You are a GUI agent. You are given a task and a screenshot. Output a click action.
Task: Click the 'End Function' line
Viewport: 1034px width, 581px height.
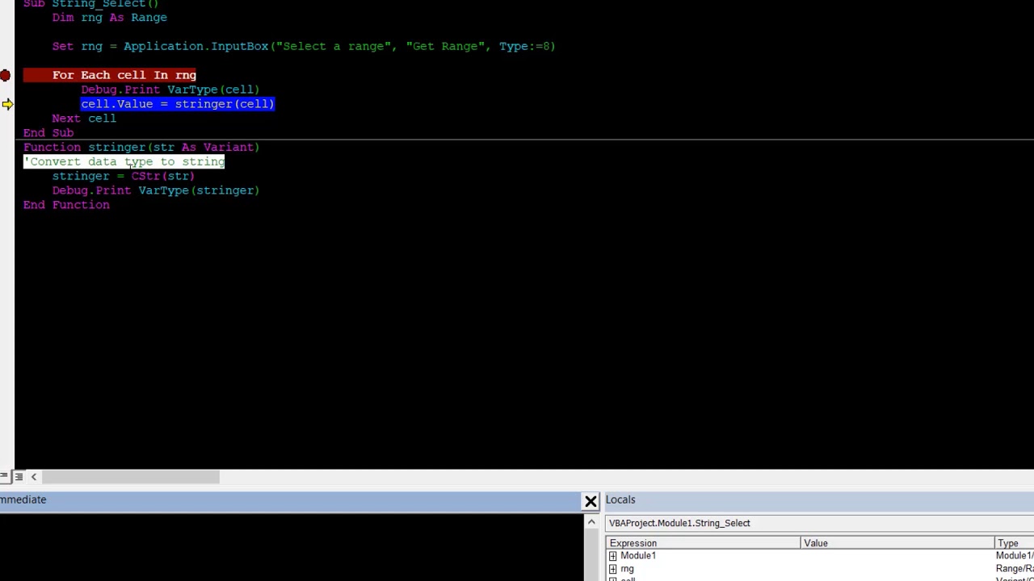(x=66, y=206)
